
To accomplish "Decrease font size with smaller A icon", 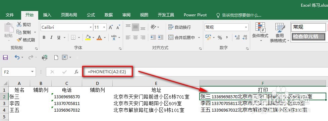I will point(118,27).
